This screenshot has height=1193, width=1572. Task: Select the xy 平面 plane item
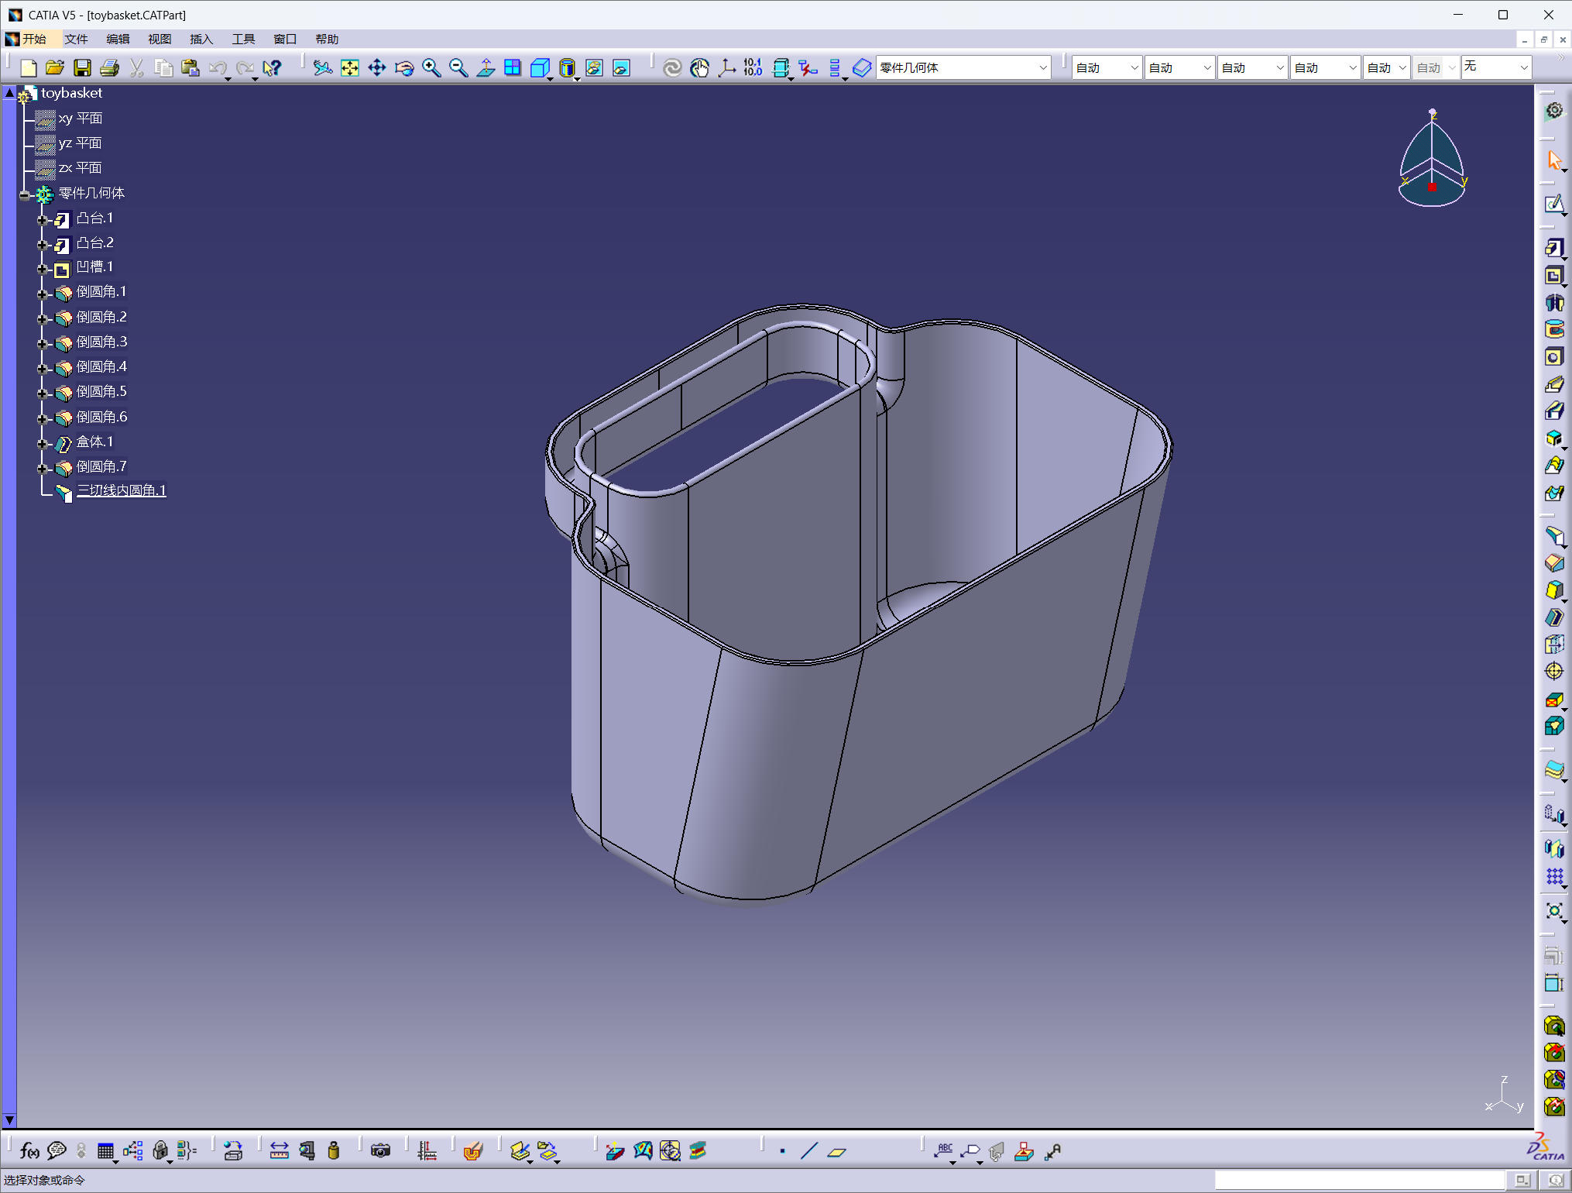(81, 119)
